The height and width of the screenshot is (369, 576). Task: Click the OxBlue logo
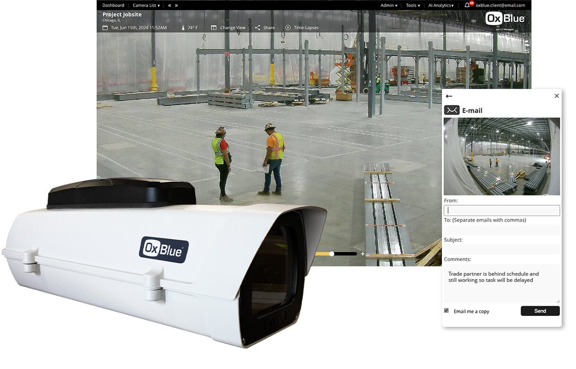click(504, 19)
